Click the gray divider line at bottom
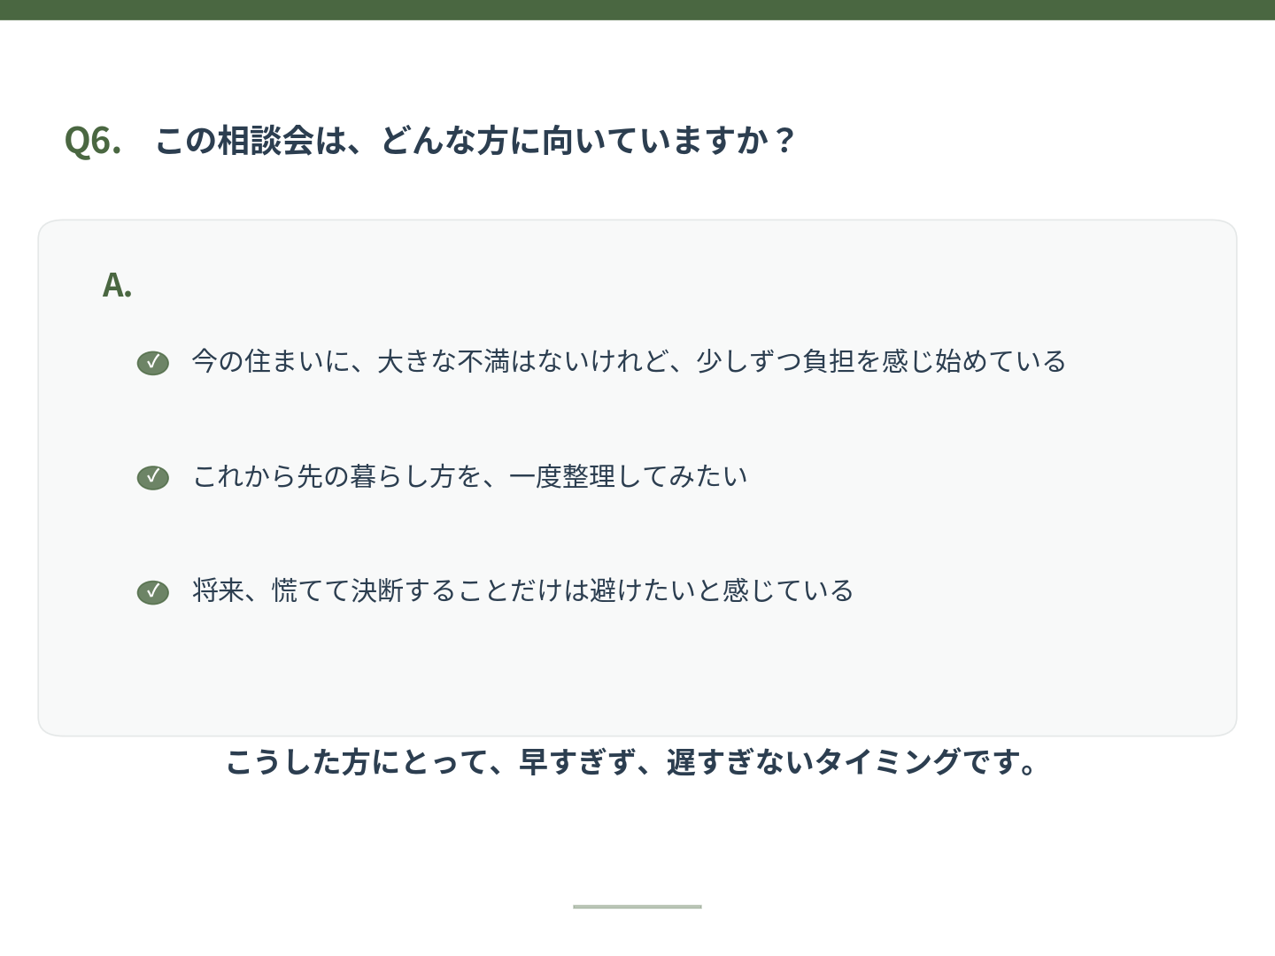This screenshot has width=1275, height=956. pos(637,906)
